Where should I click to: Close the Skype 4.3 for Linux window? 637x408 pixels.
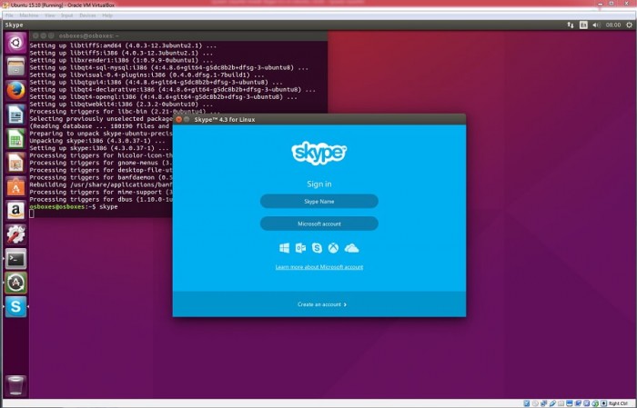point(178,119)
